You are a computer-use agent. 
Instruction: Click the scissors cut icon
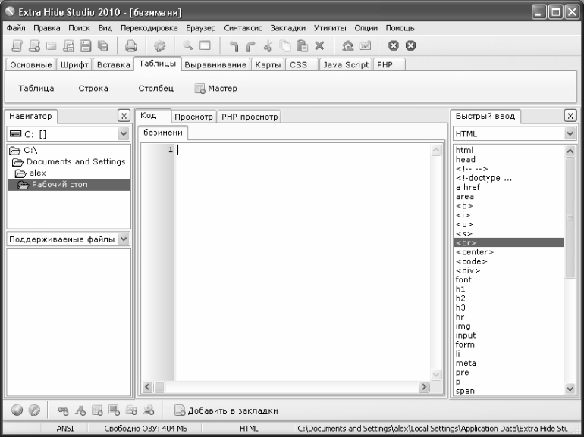(x=268, y=45)
